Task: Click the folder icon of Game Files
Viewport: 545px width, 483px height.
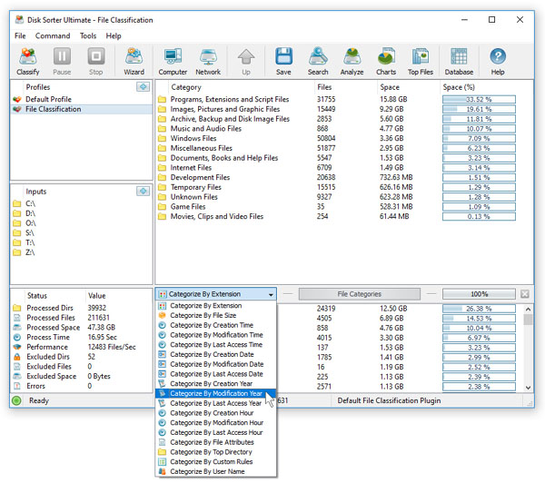Action: click(162, 207)
